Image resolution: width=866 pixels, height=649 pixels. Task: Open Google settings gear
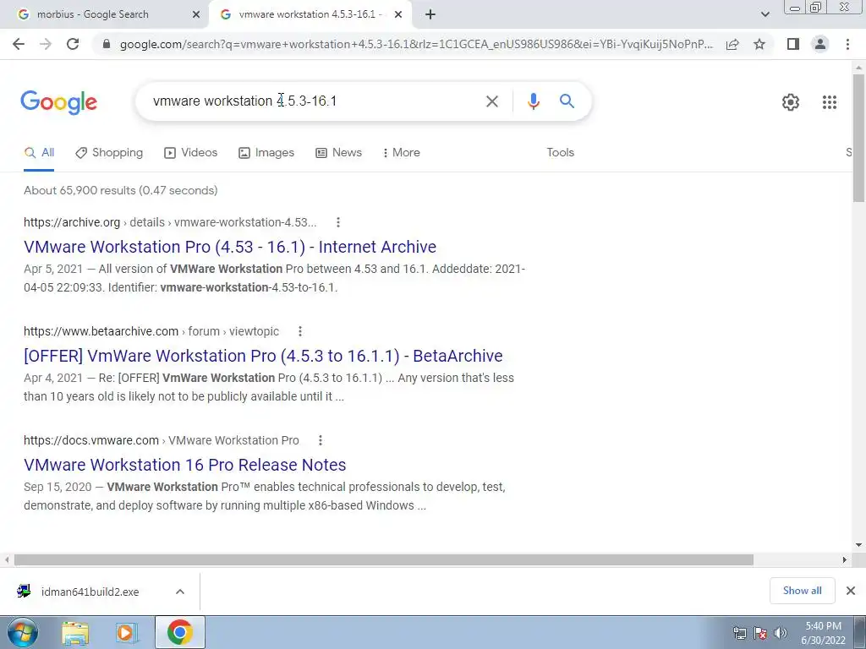pos(791,102)
